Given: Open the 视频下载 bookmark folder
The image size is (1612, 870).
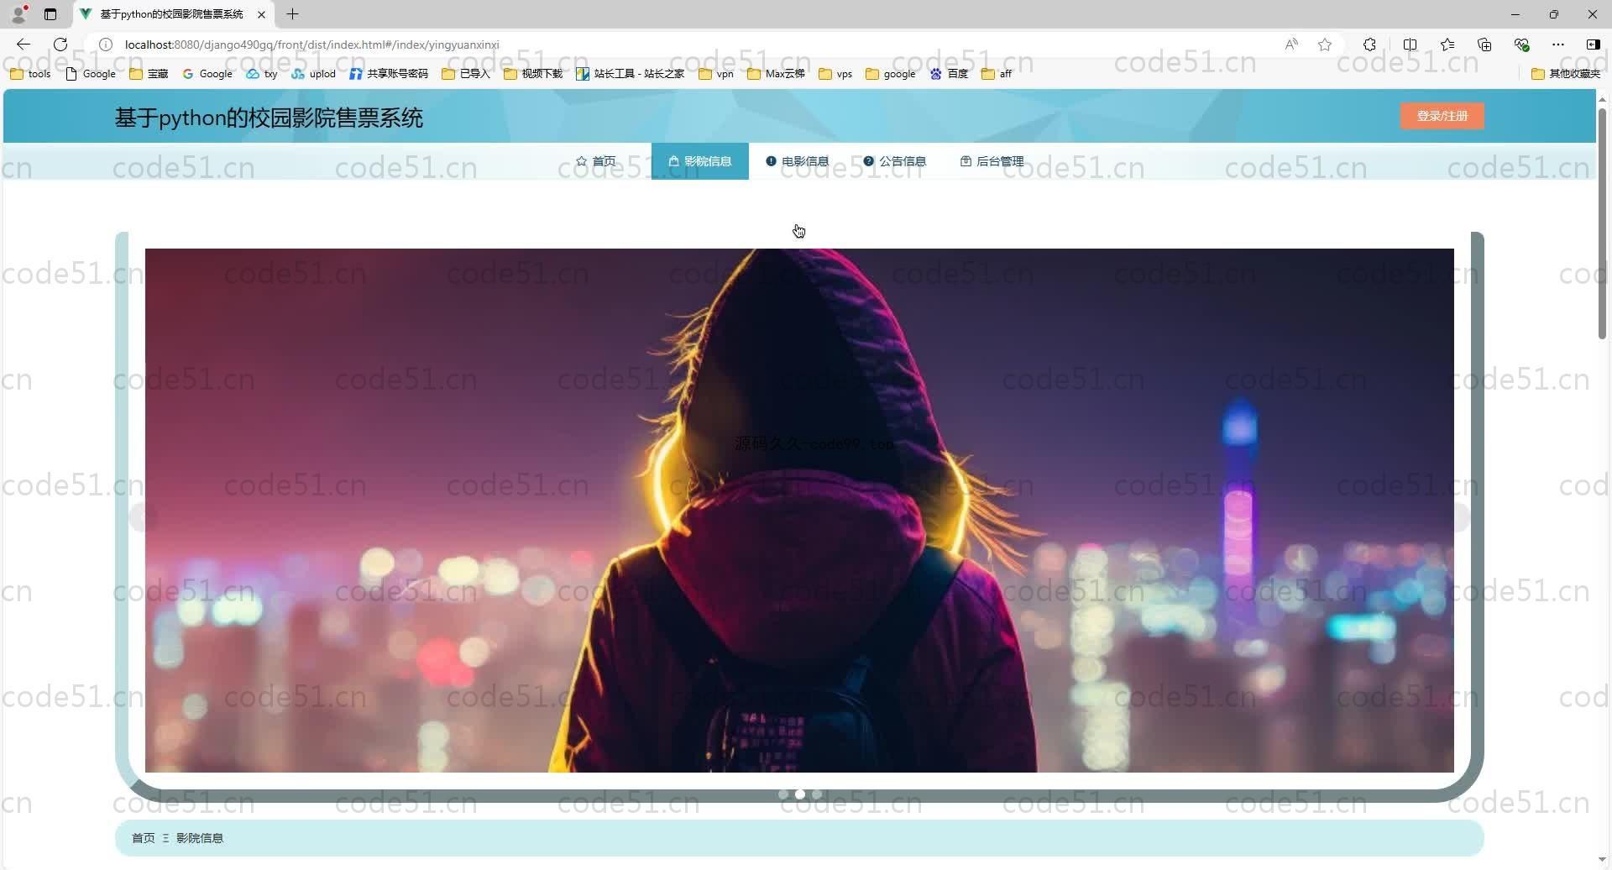Looking at the screenshot, I should (533, 74).
